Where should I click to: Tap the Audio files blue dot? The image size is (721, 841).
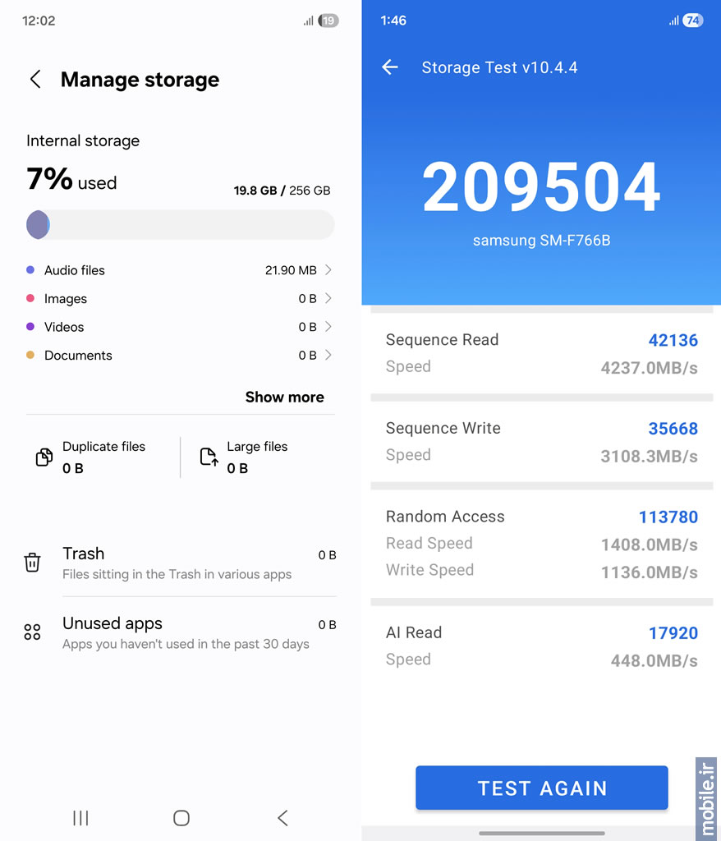(30, 269)
